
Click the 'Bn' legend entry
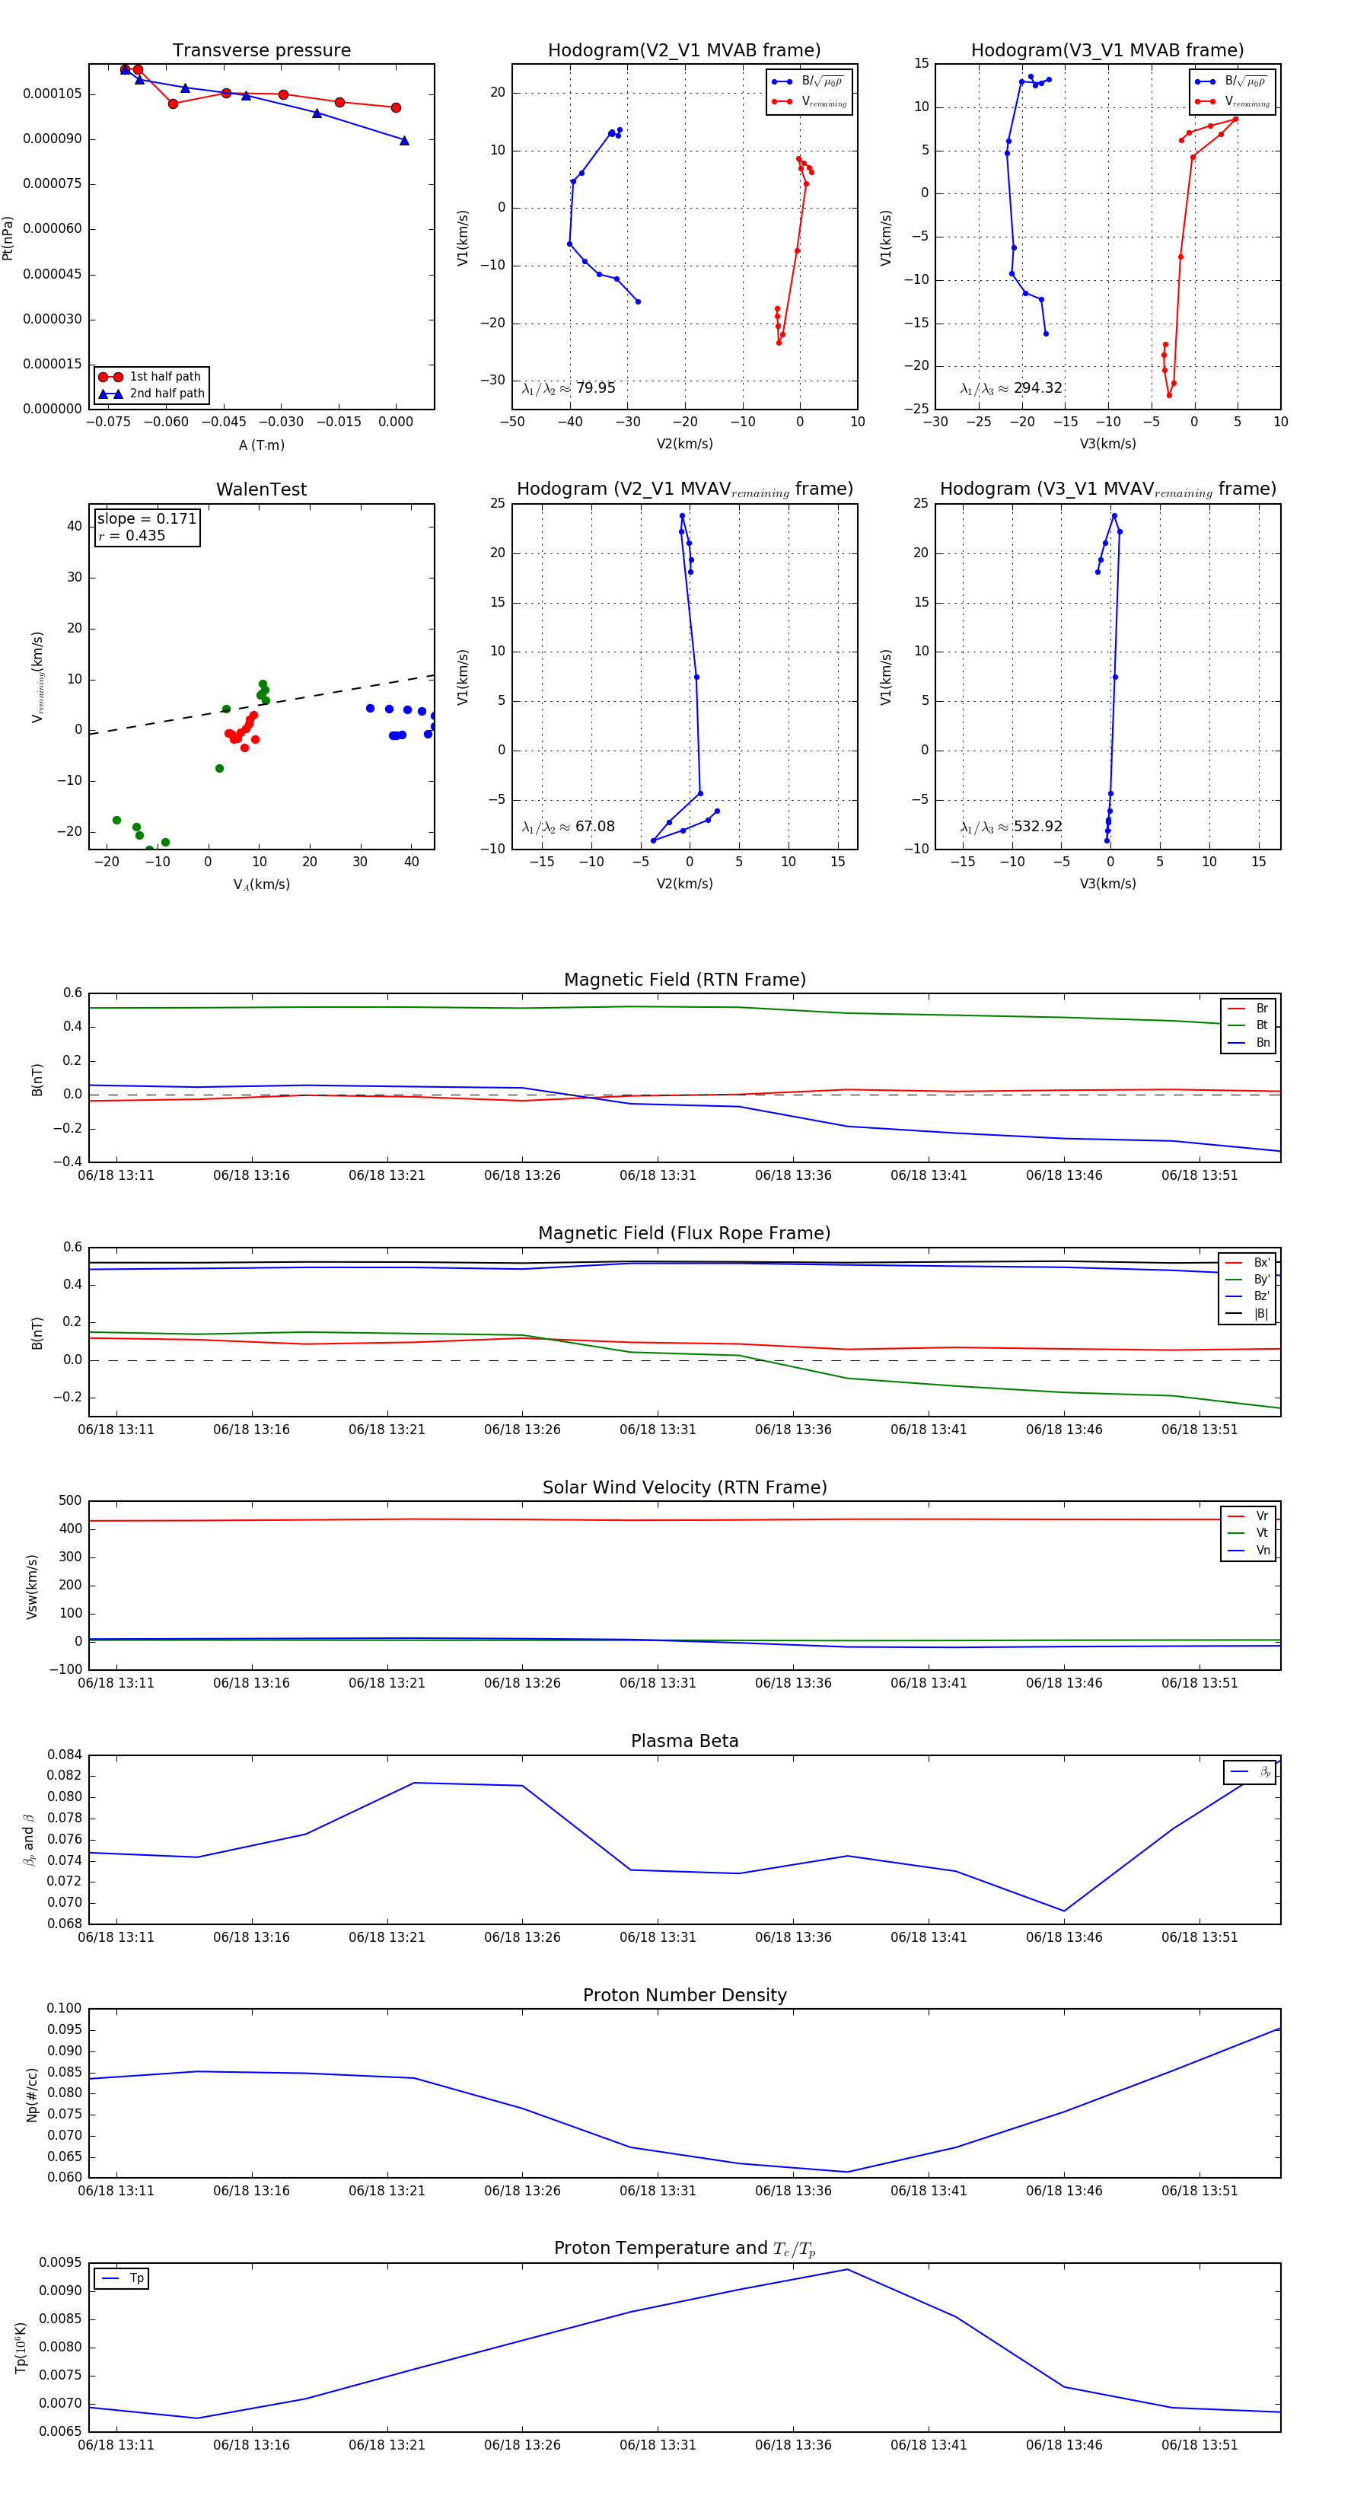1248,1044
